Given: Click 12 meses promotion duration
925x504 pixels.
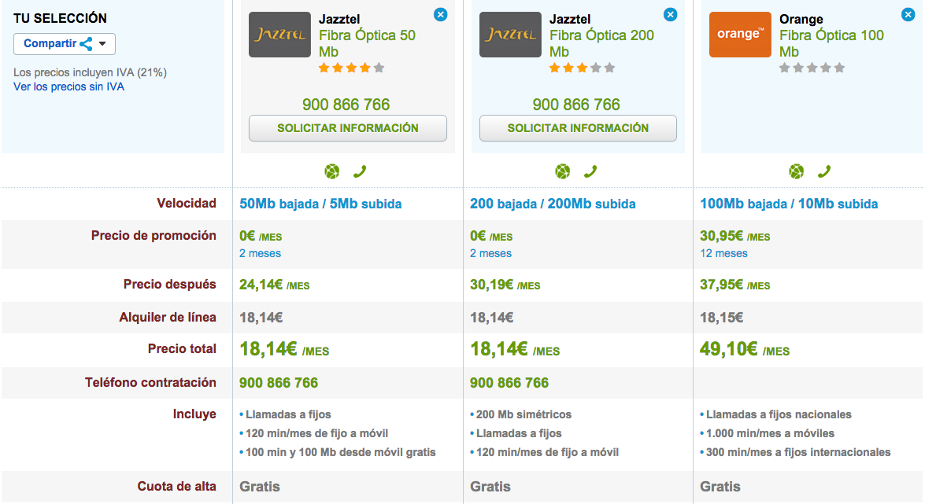Looking at the screenshot, I should 723,253.
